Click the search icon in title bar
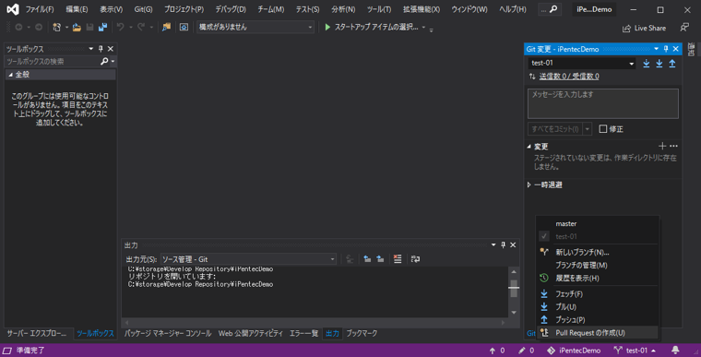 pyautogui.click(x=553, y=9)
